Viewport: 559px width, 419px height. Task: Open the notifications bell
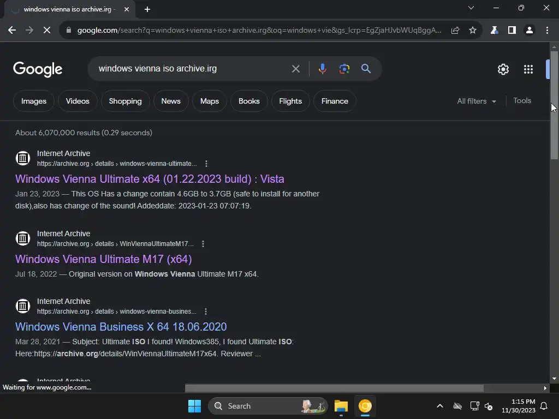pos(544,406)
